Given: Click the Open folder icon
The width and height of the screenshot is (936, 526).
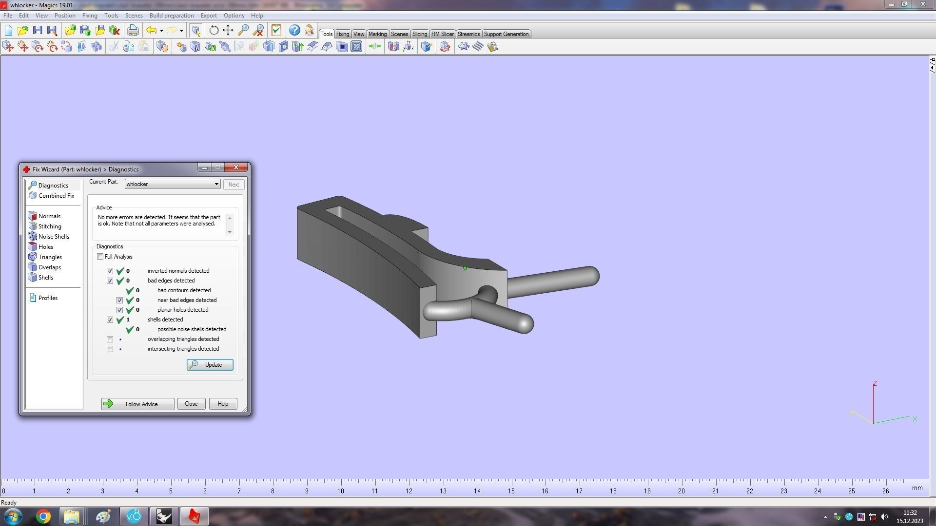Looking at the screenshot, I should point(22,30).
